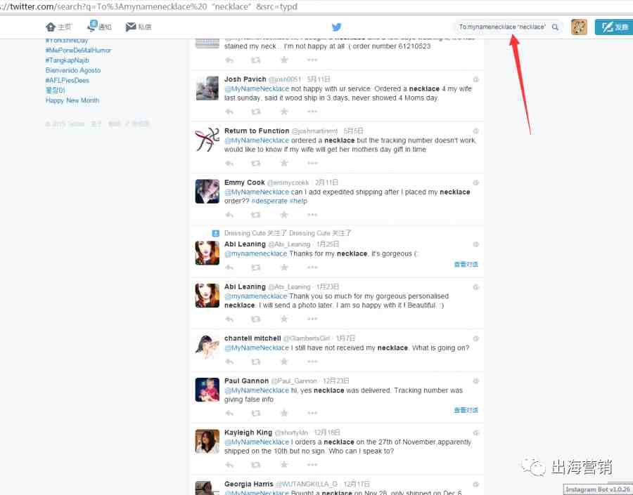Reply to Abi Leaning's 'Thanks for my necklace' tweet

(229, 268)
